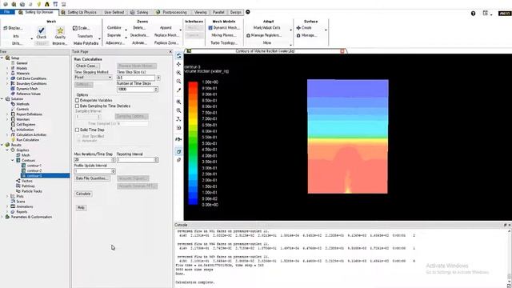Click Data File Quantities button

pos(91,178)
